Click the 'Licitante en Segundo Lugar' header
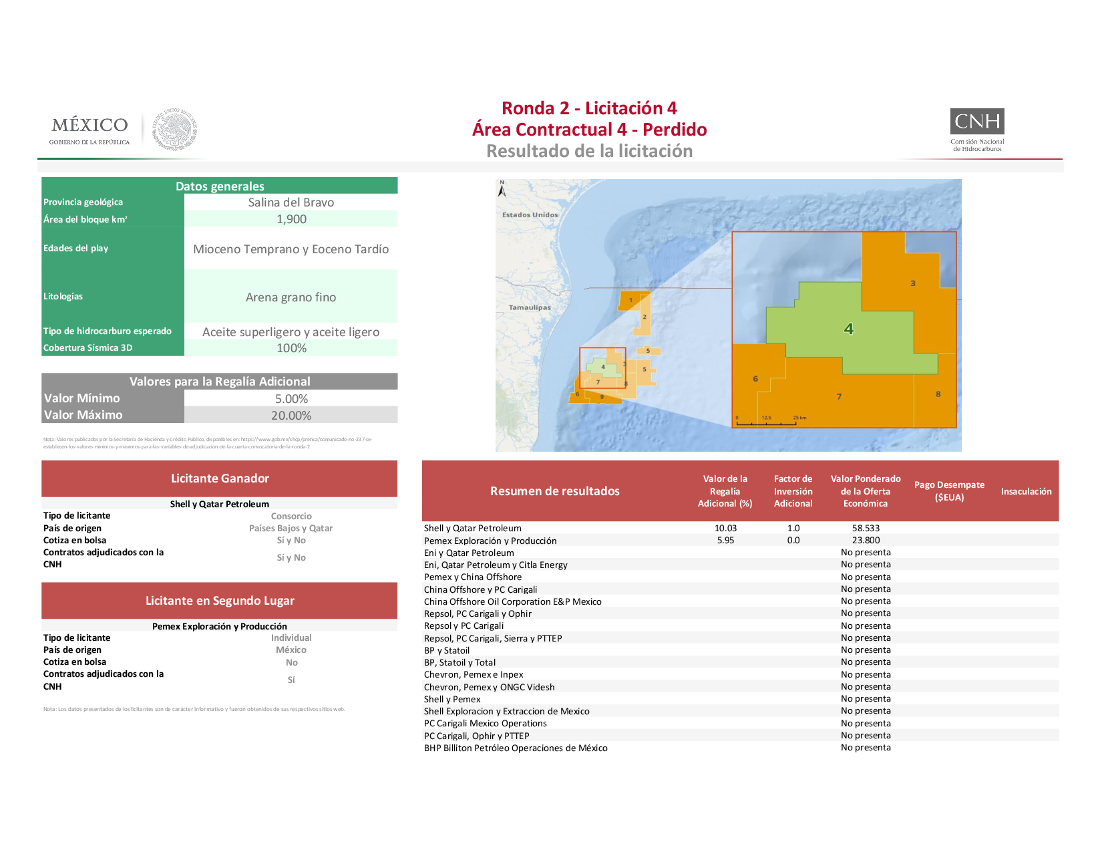This screenshot has height=852, width=1102. point(220,601)
